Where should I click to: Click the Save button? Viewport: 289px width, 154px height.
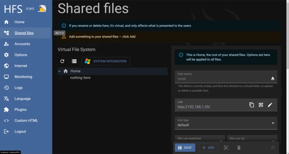185,147
